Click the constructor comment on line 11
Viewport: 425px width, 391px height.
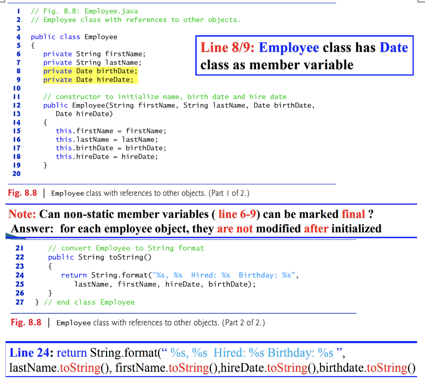165,97
